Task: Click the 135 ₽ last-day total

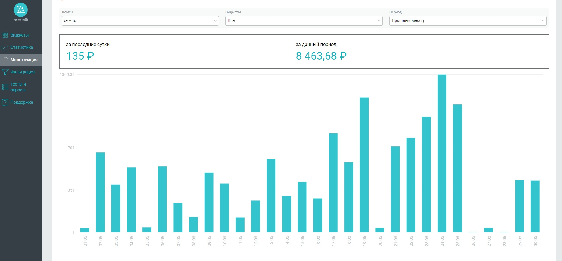Action: click(x=80, y=56)
